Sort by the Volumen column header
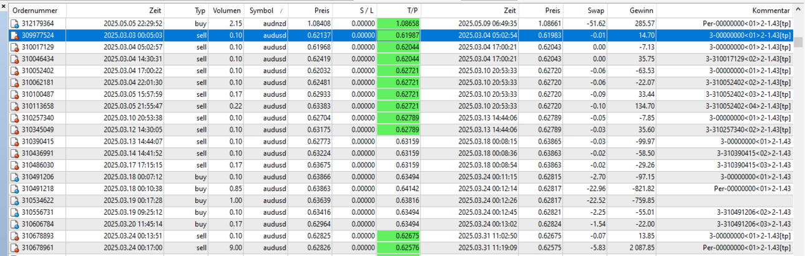The image size is (805, 256). [x=227, y=11]
